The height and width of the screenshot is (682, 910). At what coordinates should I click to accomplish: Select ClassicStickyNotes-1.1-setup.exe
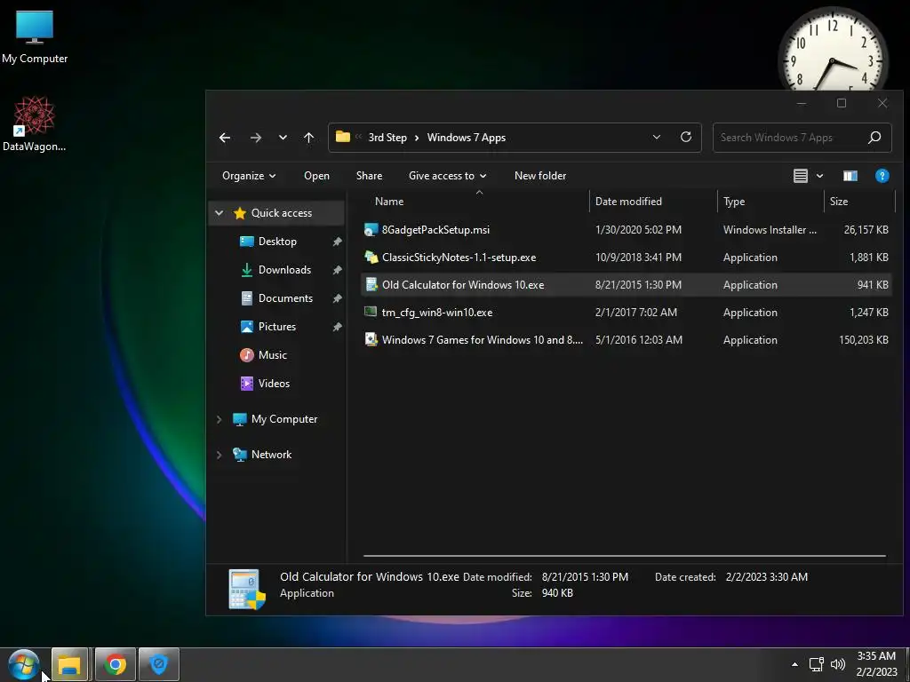[459, 258]
